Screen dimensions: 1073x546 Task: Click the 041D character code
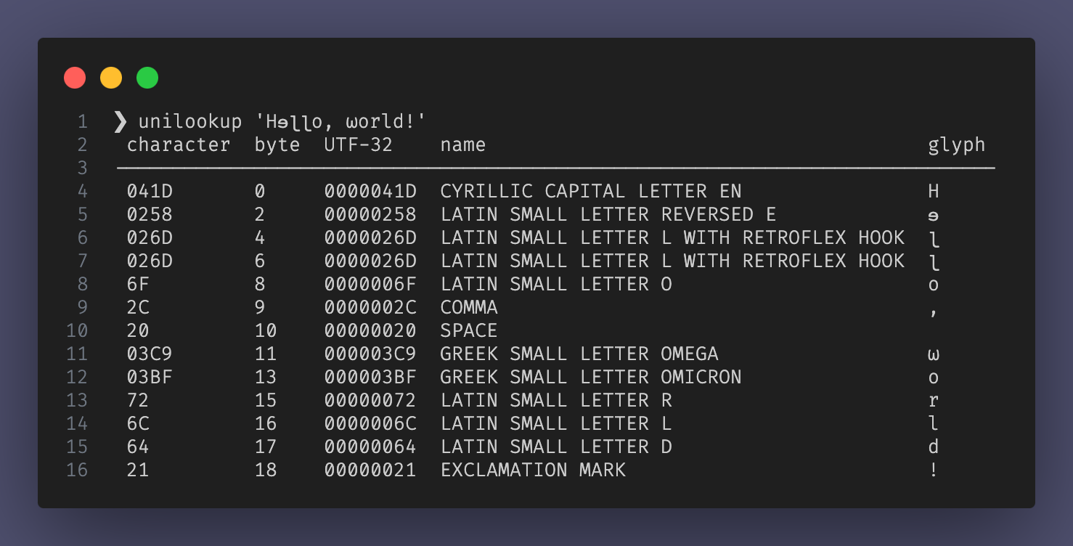tap(150, 191)
